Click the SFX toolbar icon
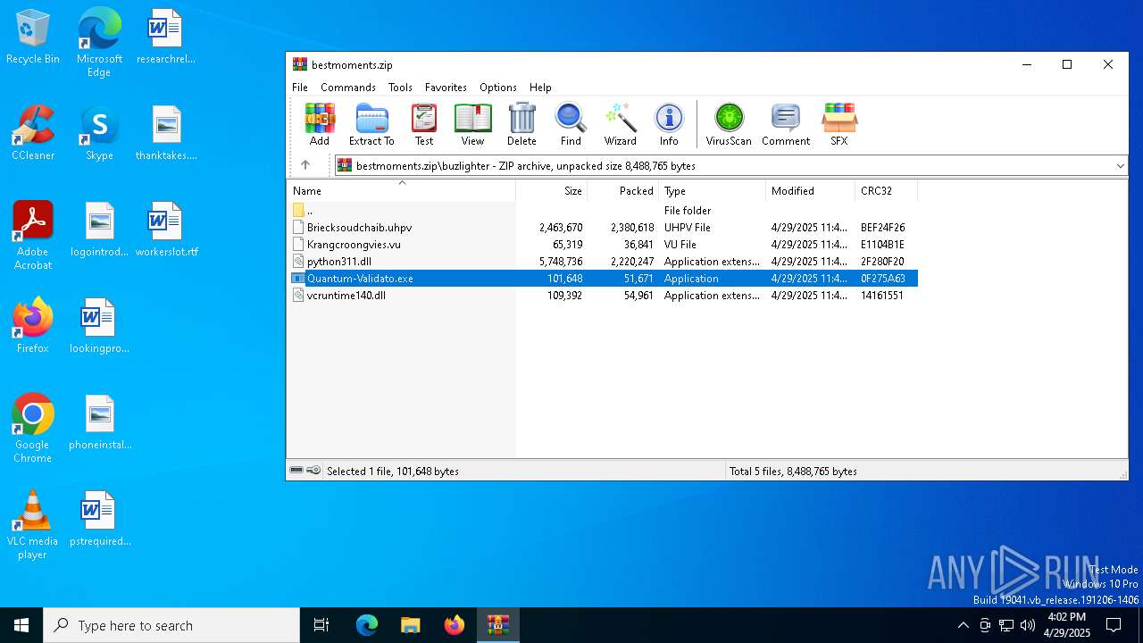 (839, 124)
